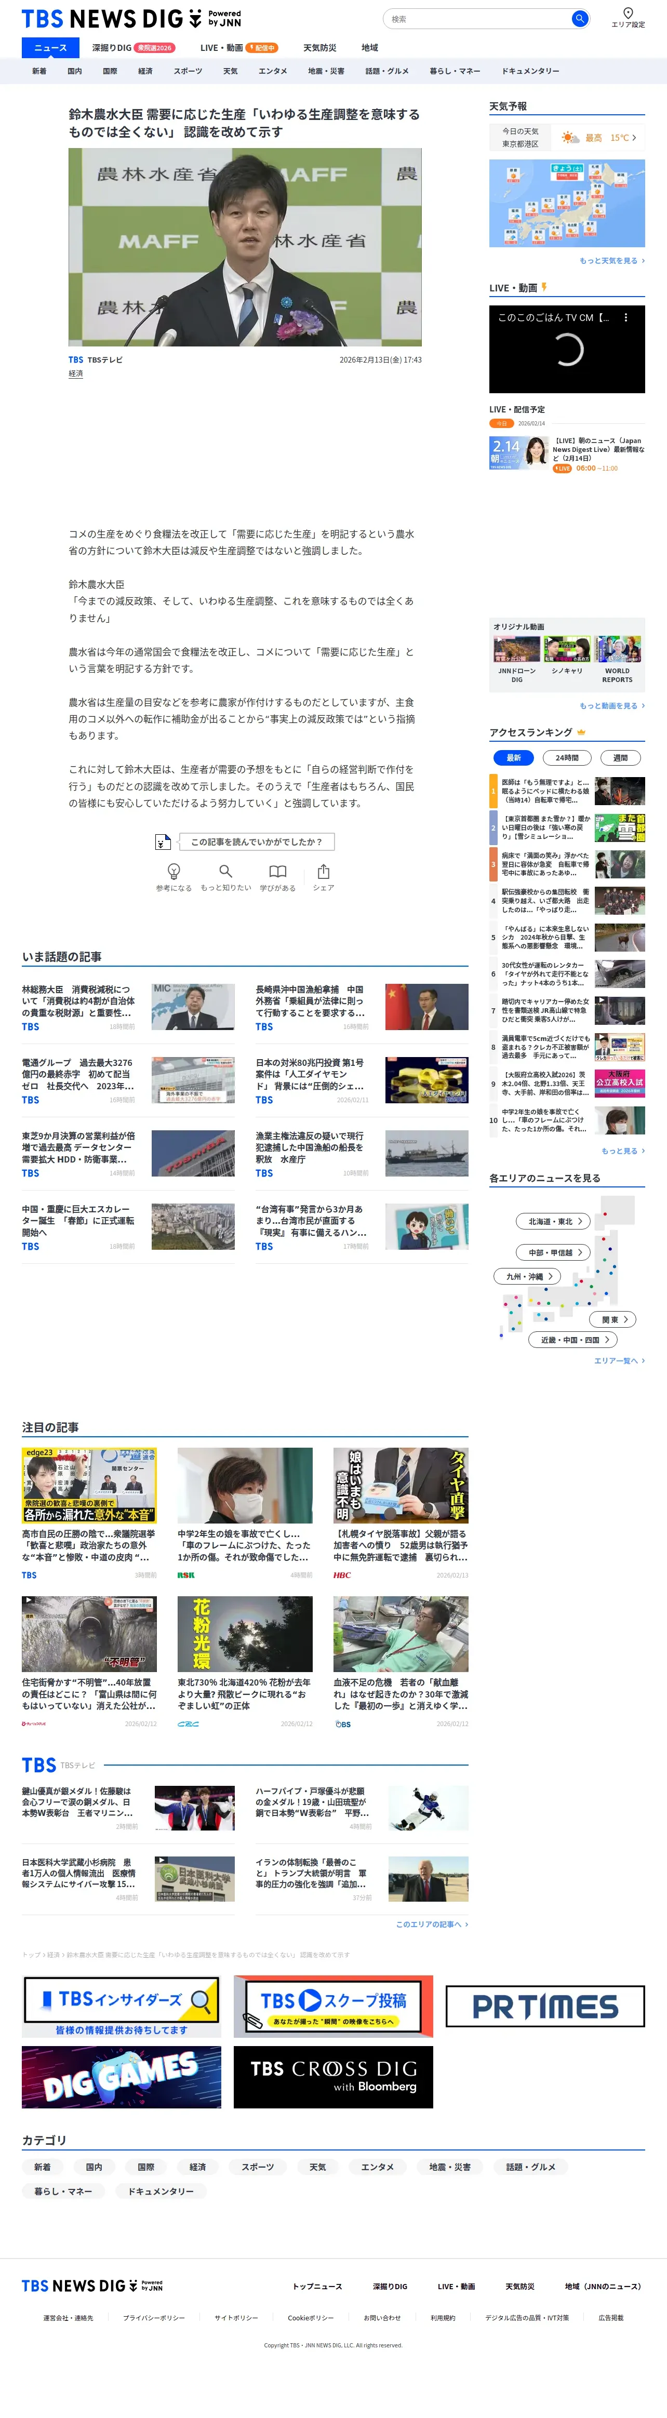Select 北海道・東北 area on the map
Screen dimensions: 667x2418
pos(553,1221)
